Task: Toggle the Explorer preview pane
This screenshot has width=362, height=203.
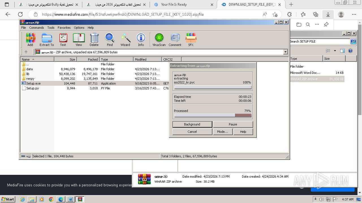Action: (x=342, y=51)
